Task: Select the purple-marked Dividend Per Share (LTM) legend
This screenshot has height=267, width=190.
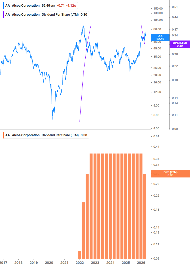Action: [46, 15]
